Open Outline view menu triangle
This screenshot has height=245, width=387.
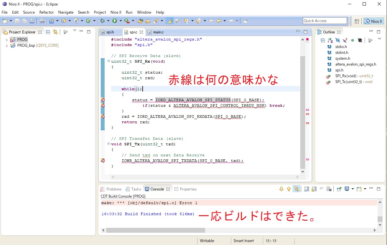[380, 39]
